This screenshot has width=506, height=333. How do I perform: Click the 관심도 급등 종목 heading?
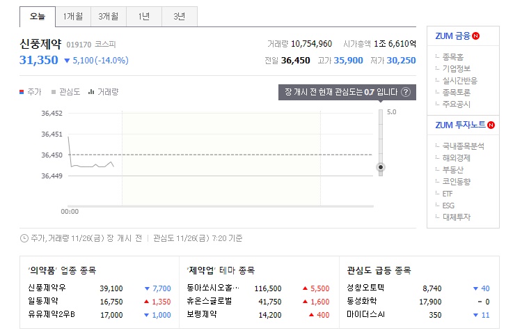(x=379, y=270)
